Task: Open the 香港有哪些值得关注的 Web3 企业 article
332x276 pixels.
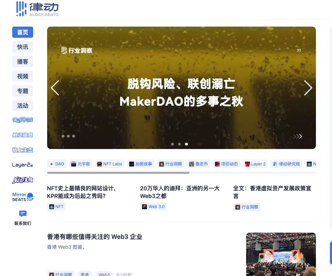Action: (x=95, y=237)
